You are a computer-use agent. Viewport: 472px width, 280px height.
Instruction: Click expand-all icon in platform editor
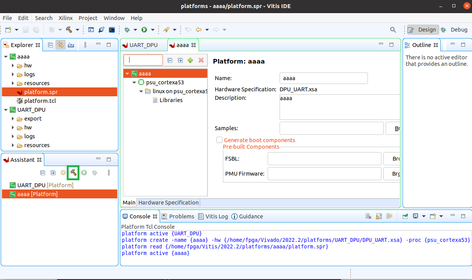click(180, 60)
